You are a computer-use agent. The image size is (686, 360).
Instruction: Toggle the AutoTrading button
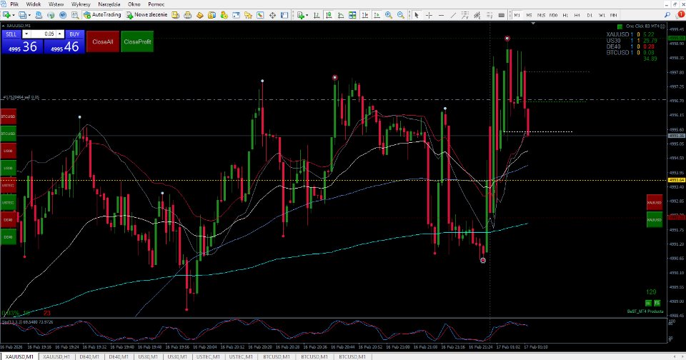(x=102, y=15)
